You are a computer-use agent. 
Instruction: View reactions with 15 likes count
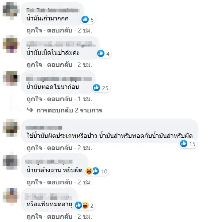(x=188, y=144)
